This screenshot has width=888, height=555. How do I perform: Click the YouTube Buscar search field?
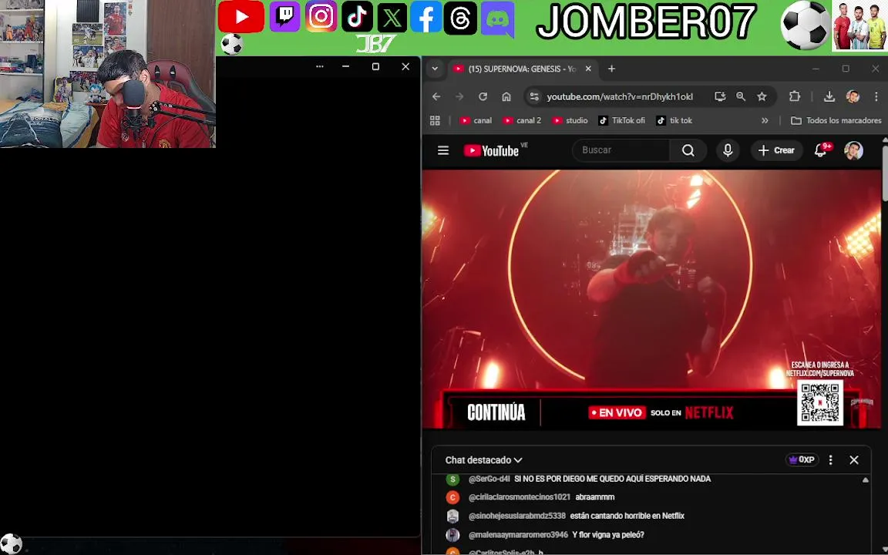point(621,150)
